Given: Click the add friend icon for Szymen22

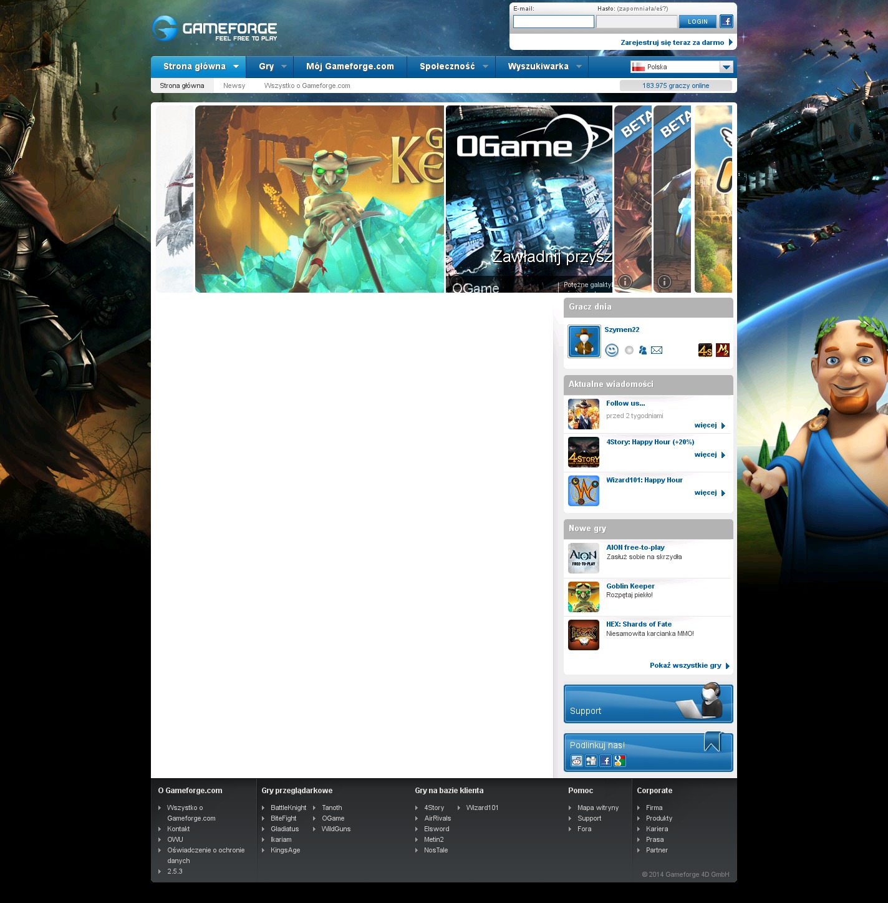Looking at the screenshot, I should point(642,350).
